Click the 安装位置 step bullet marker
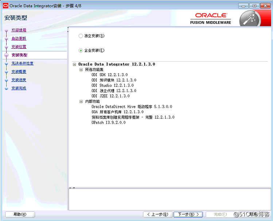The height and width of the screenshot is (221, 273). (x=7, y=47)
